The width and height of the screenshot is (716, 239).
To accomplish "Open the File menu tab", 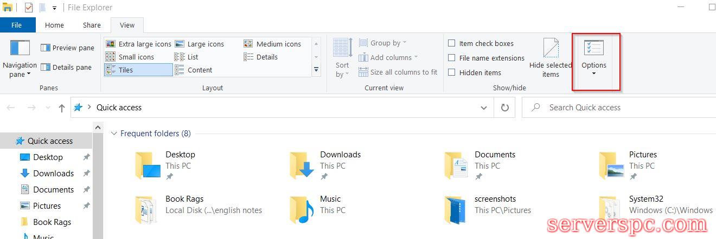I will click(17, 25).
